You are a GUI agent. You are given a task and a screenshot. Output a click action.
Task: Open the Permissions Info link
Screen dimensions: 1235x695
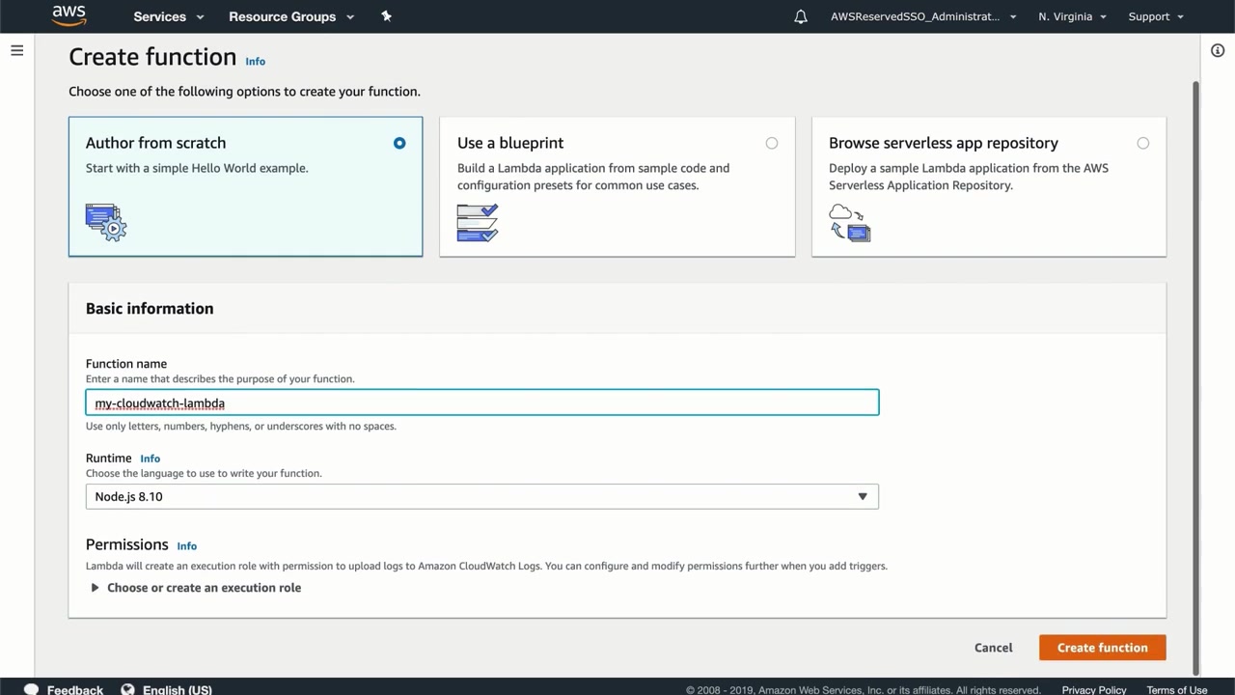click(186, 545)
